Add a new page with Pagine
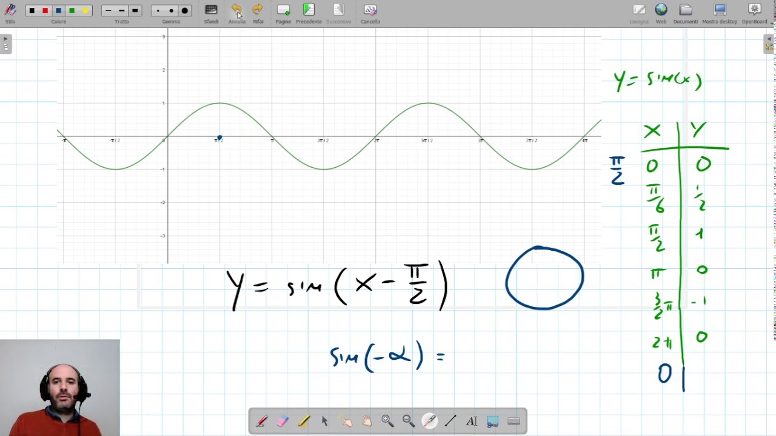 [283, 13]
